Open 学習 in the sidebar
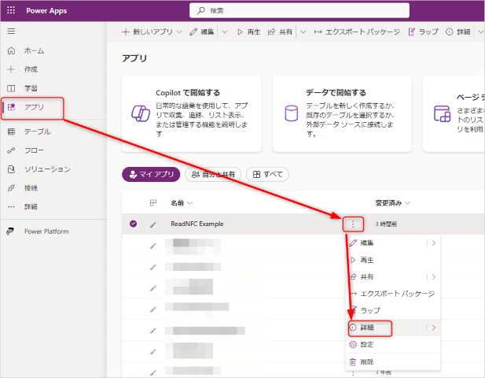Image resolution: width=485 pixels, height=378 pixels. coord(31,88)
